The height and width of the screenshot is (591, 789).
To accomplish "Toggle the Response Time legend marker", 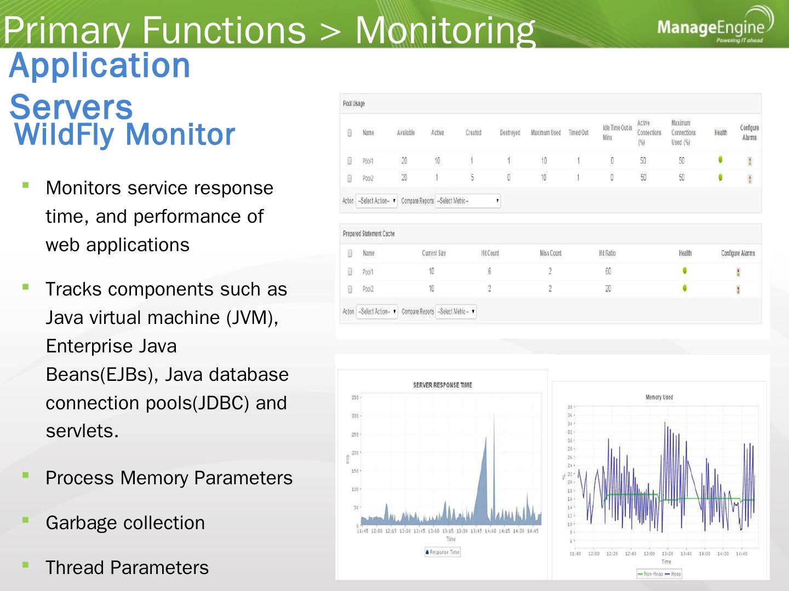I will point(427,552).
